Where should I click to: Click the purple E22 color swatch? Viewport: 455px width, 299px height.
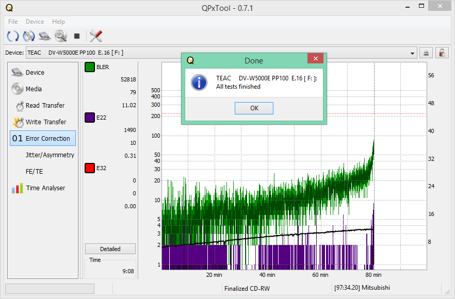click(x=90, y=118)
